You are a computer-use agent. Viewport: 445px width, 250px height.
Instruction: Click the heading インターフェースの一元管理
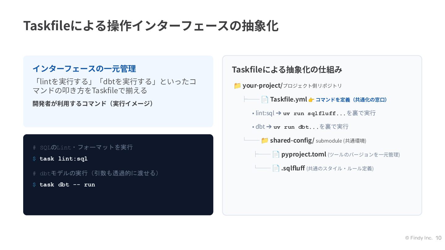(x=84, y=69)
